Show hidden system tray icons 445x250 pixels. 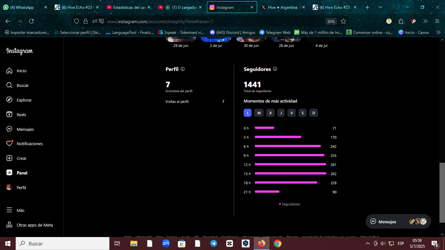pyautogui.click(x=367, y=243)
